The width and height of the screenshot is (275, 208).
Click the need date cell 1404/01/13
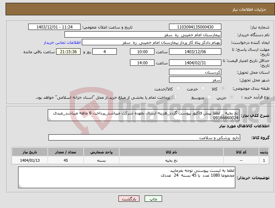coord(30,160)
